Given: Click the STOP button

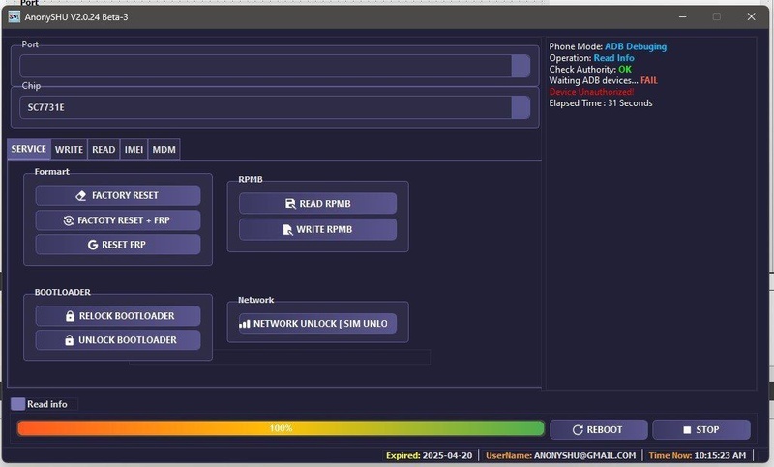Looking at the screenshot, I should [701, 430].
